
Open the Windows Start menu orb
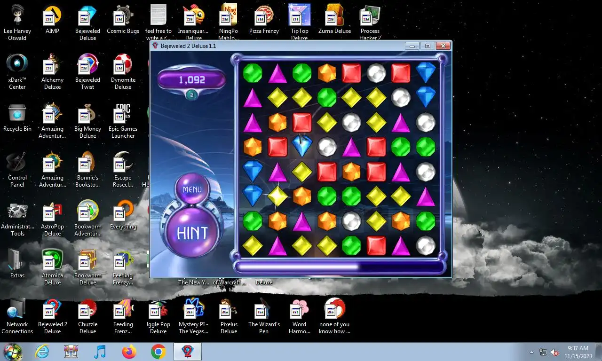point(13,352)
